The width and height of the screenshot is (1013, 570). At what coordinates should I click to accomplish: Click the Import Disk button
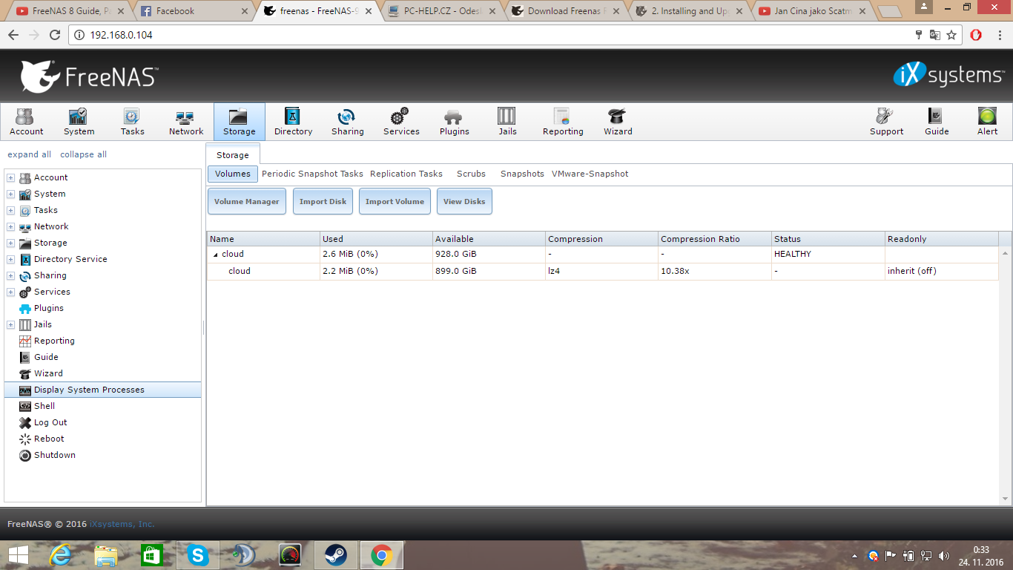(x=323, y=201)
